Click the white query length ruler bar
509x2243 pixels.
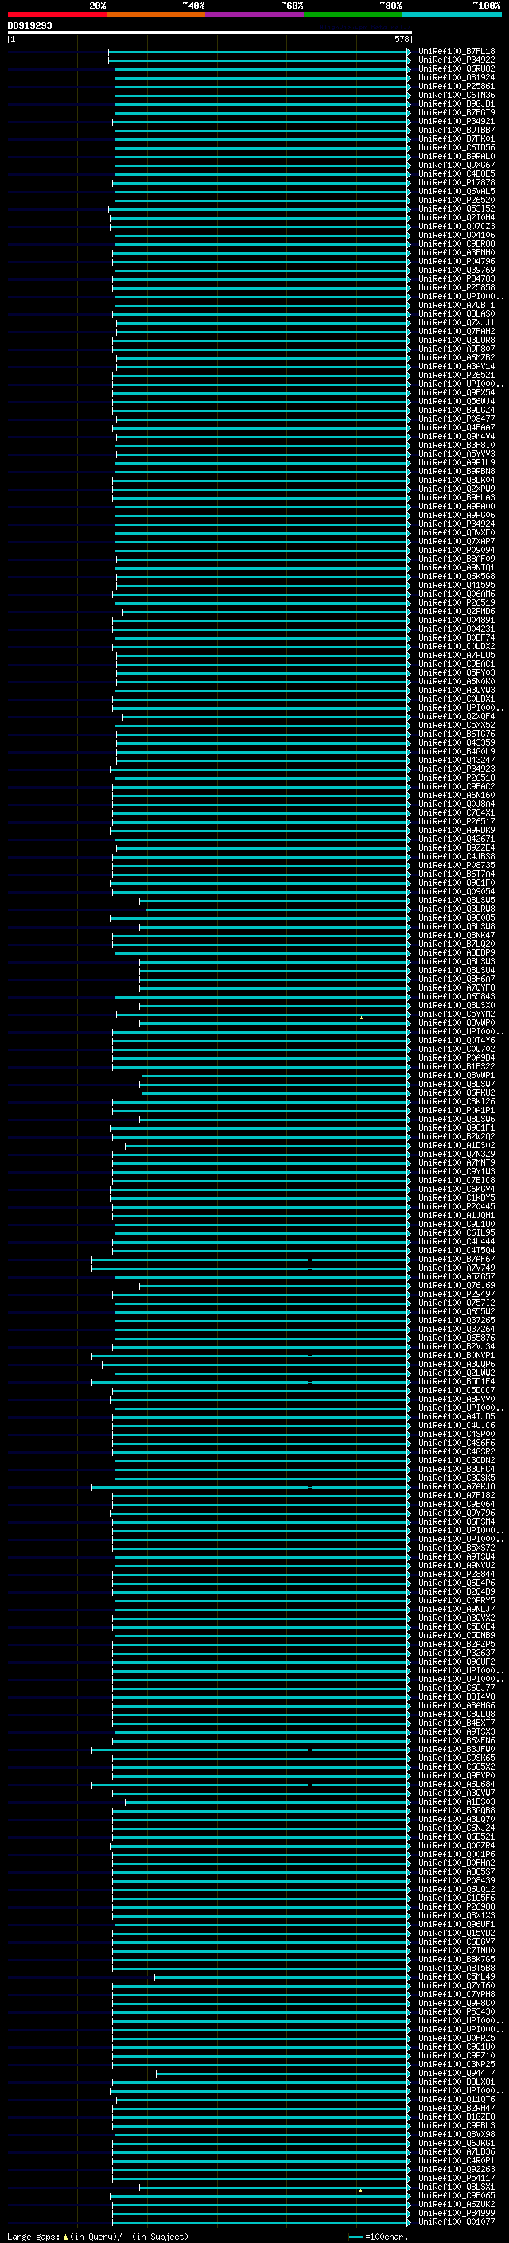click(210, 32)
